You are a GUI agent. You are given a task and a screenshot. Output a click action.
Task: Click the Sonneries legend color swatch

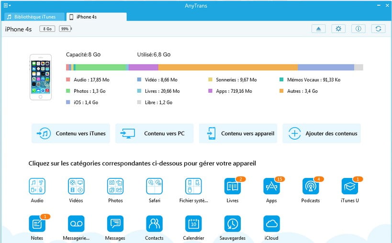(x=210, y=79)
